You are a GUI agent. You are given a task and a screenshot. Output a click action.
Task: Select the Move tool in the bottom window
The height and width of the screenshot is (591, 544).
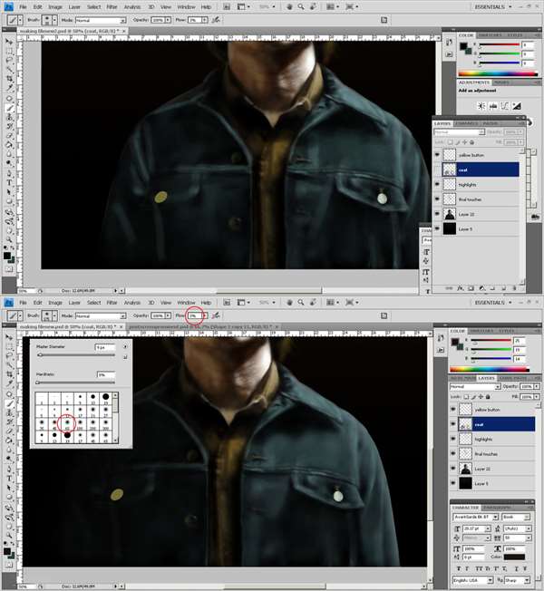pos(9,337)
